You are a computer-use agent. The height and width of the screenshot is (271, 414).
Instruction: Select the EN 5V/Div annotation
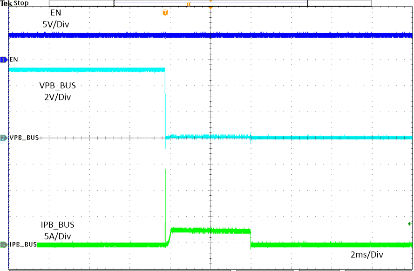pos(55,18)
